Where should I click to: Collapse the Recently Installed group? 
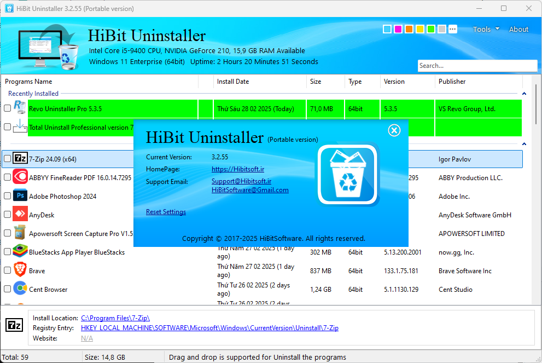click(524, 94)
